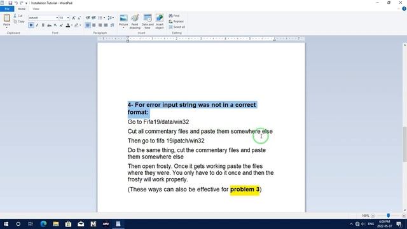
Task: Click the scroll up arrow
Action: (x=404, y=45)
